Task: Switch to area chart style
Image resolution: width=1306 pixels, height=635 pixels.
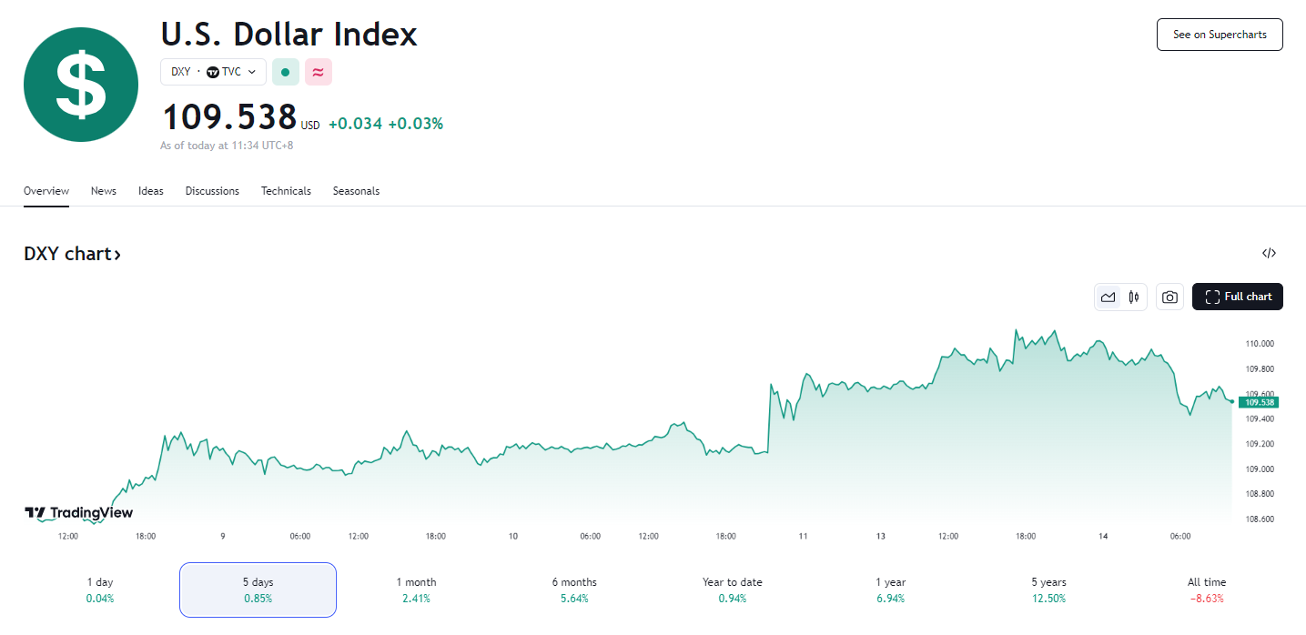Action: (1108, 297)
